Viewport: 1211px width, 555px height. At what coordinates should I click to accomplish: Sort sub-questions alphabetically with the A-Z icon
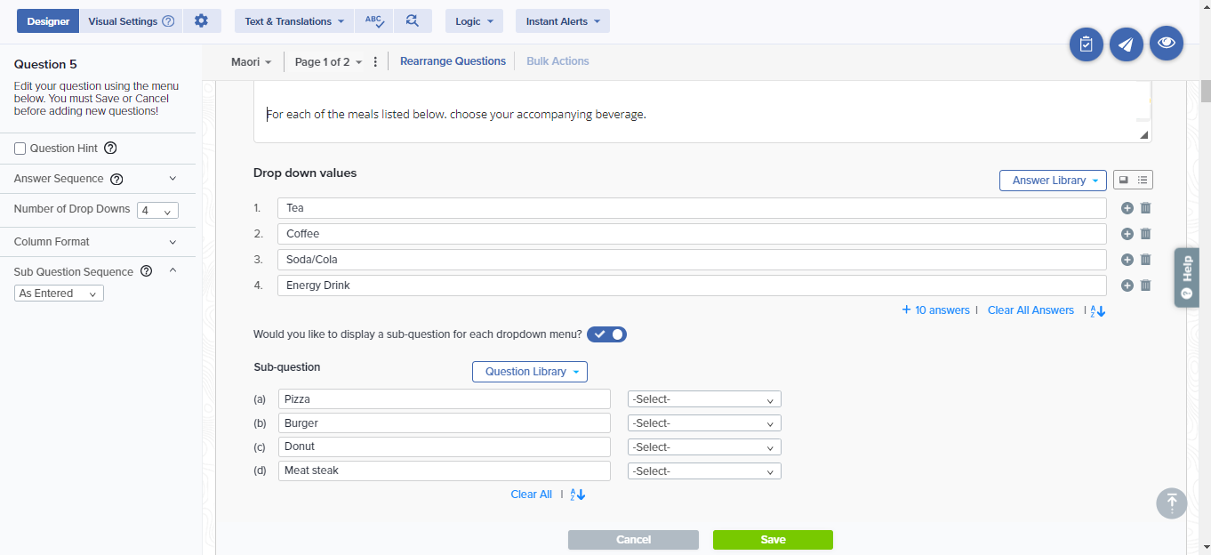point(578,495)
